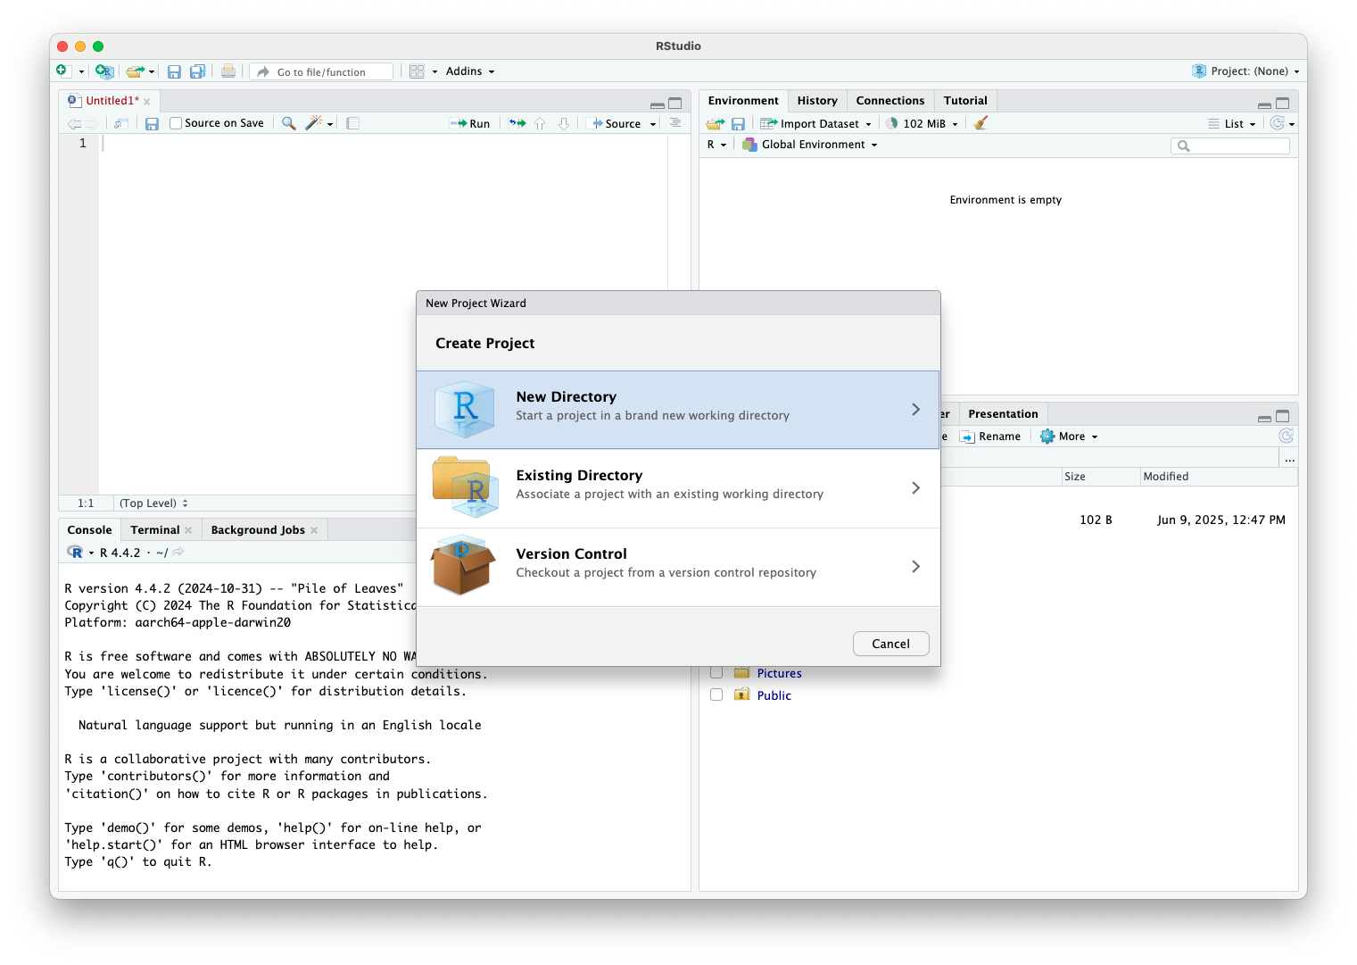Open the Terminal tab
Viewport: 1357px width, 965px height.
[154, 530]
